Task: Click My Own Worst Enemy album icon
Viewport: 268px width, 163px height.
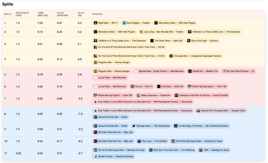Action: point(224,71)
